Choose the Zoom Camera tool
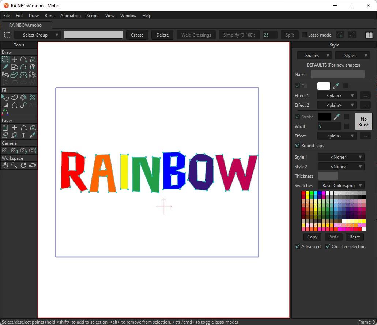 point(14,150)
